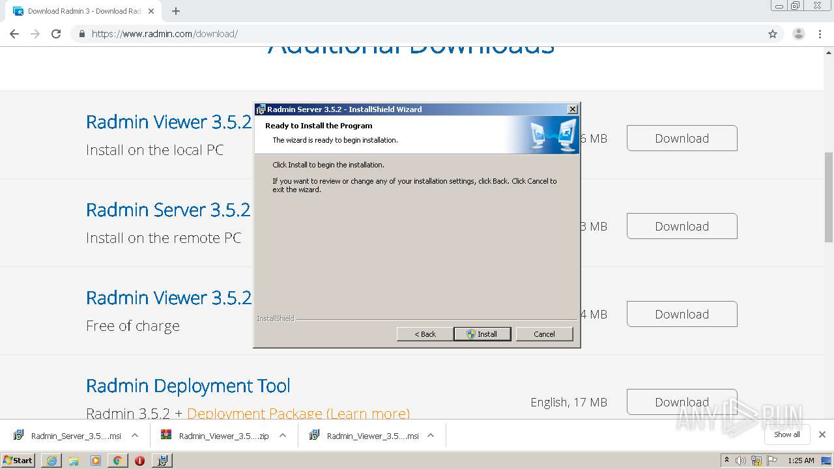Download the free-of-charge Radmin Viewer 3.5.2
The height and width of the screenshot is (469, 834).
coord(682,314)
